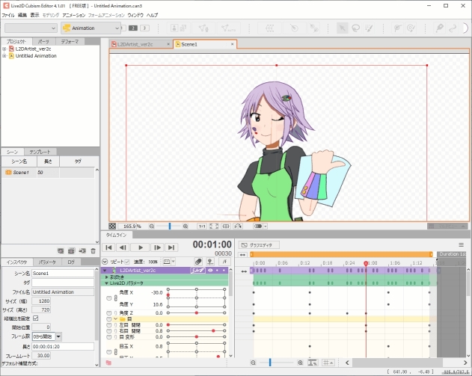The height and width of the screenshot is (376, 472).
Task: Select the Scene1 row in the scene list
Action: click(x=48, y=173)
